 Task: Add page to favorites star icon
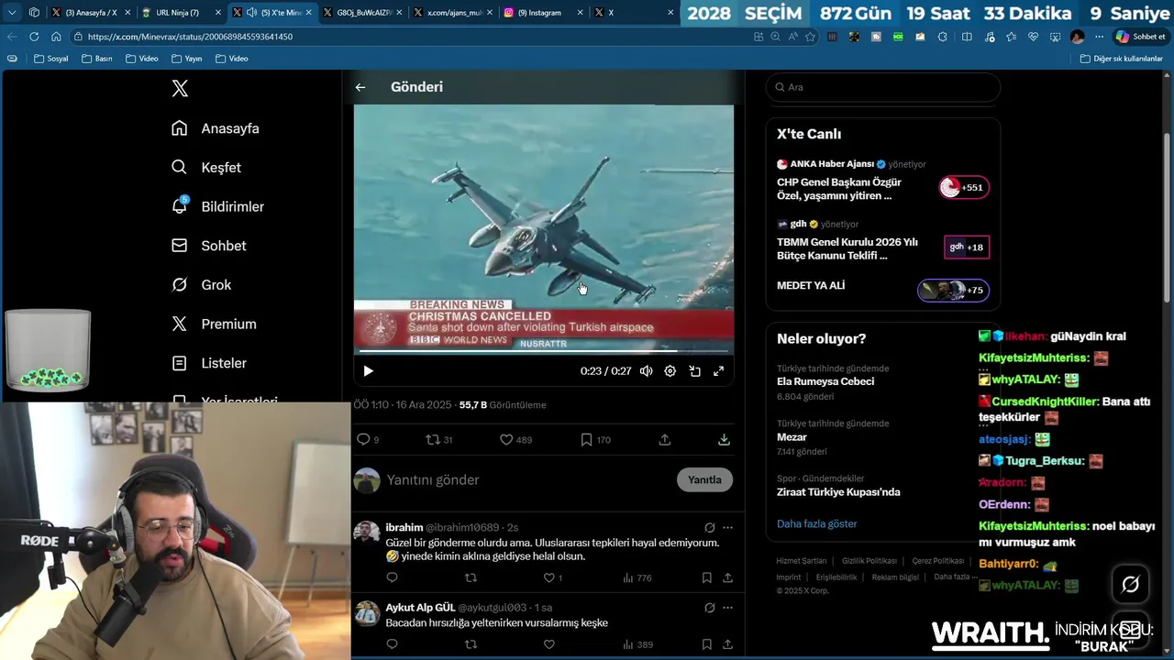click(810, 37)
